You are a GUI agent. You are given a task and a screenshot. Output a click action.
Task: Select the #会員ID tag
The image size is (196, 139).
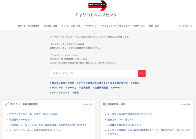[x=135, y=83]
